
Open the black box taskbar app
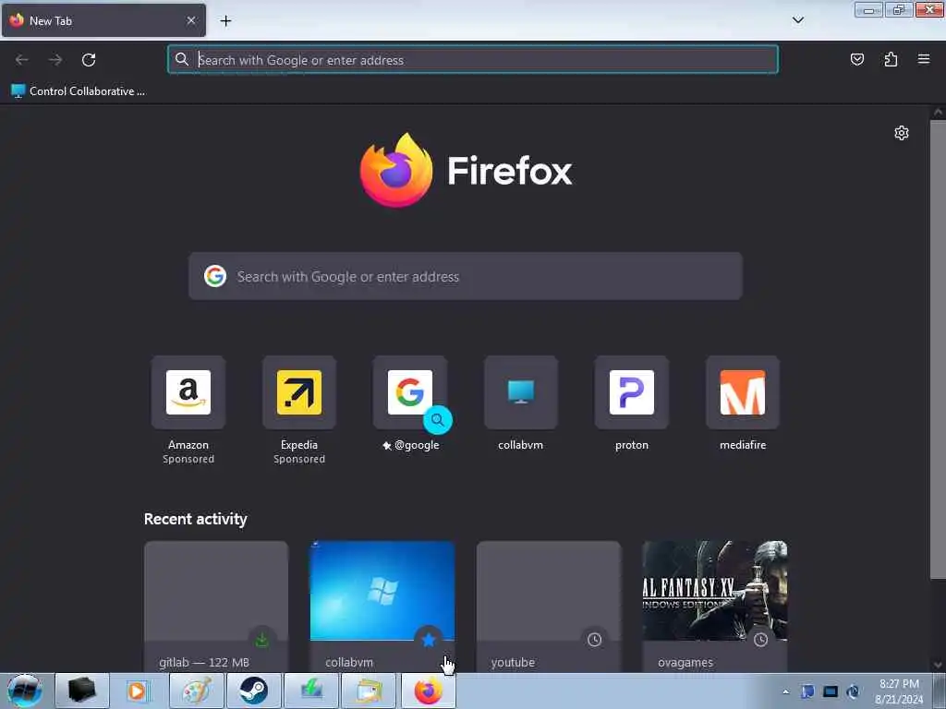82,691
